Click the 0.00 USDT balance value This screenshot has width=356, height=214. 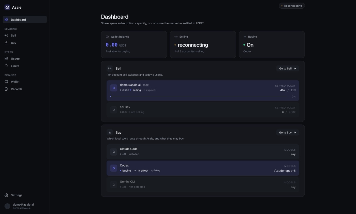tap(116, 45)
